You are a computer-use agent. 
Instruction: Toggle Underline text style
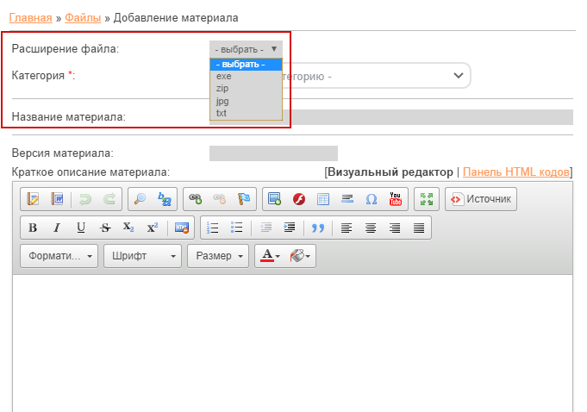pyautogui.click(x=81, y=228)
